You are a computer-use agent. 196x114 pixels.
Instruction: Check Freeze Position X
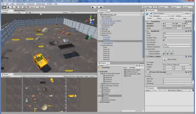164,51
